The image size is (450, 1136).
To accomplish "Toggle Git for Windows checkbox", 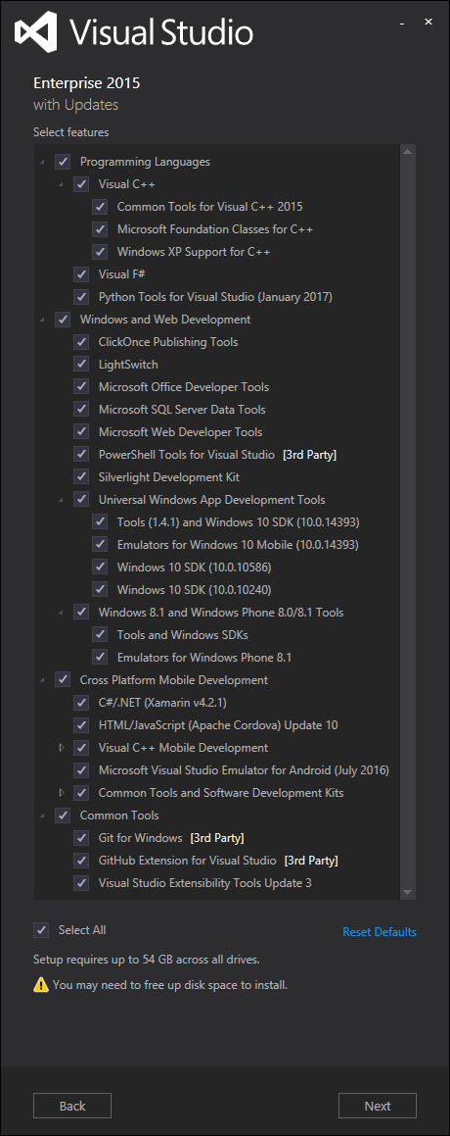I will (81, 837).
